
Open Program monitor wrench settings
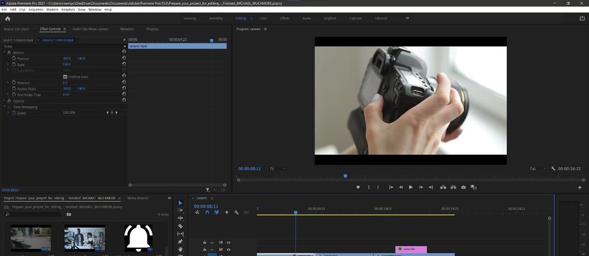pos(553,168)
